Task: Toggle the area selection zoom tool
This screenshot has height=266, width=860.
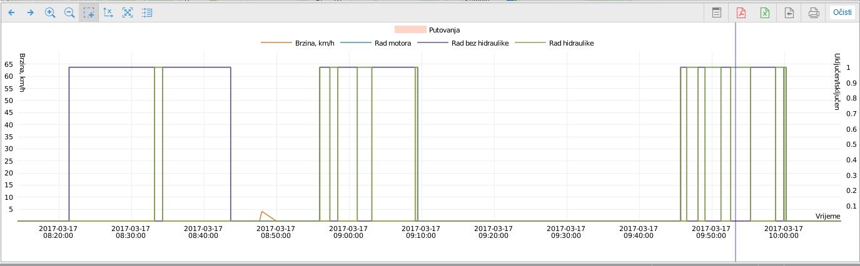Action: 89,12
